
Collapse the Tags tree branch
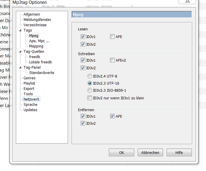pos(20,30)
